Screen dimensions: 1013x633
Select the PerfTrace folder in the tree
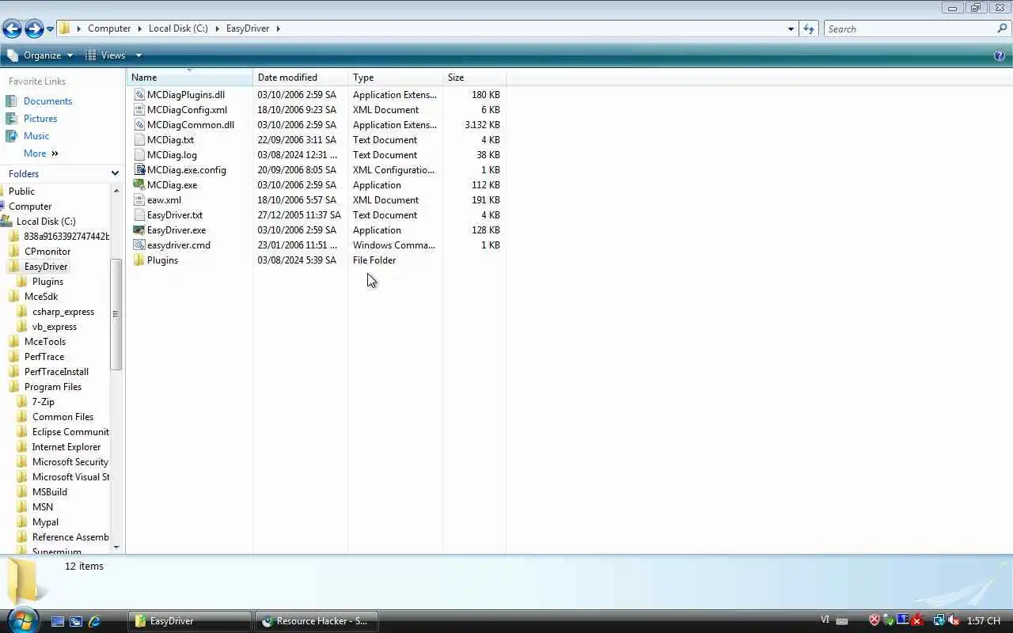click(x=44, y=357)
